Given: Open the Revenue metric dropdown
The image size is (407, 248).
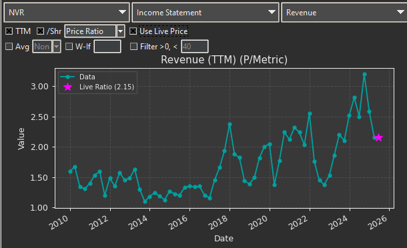Looking at the screenshot, I should pos(344,13).
